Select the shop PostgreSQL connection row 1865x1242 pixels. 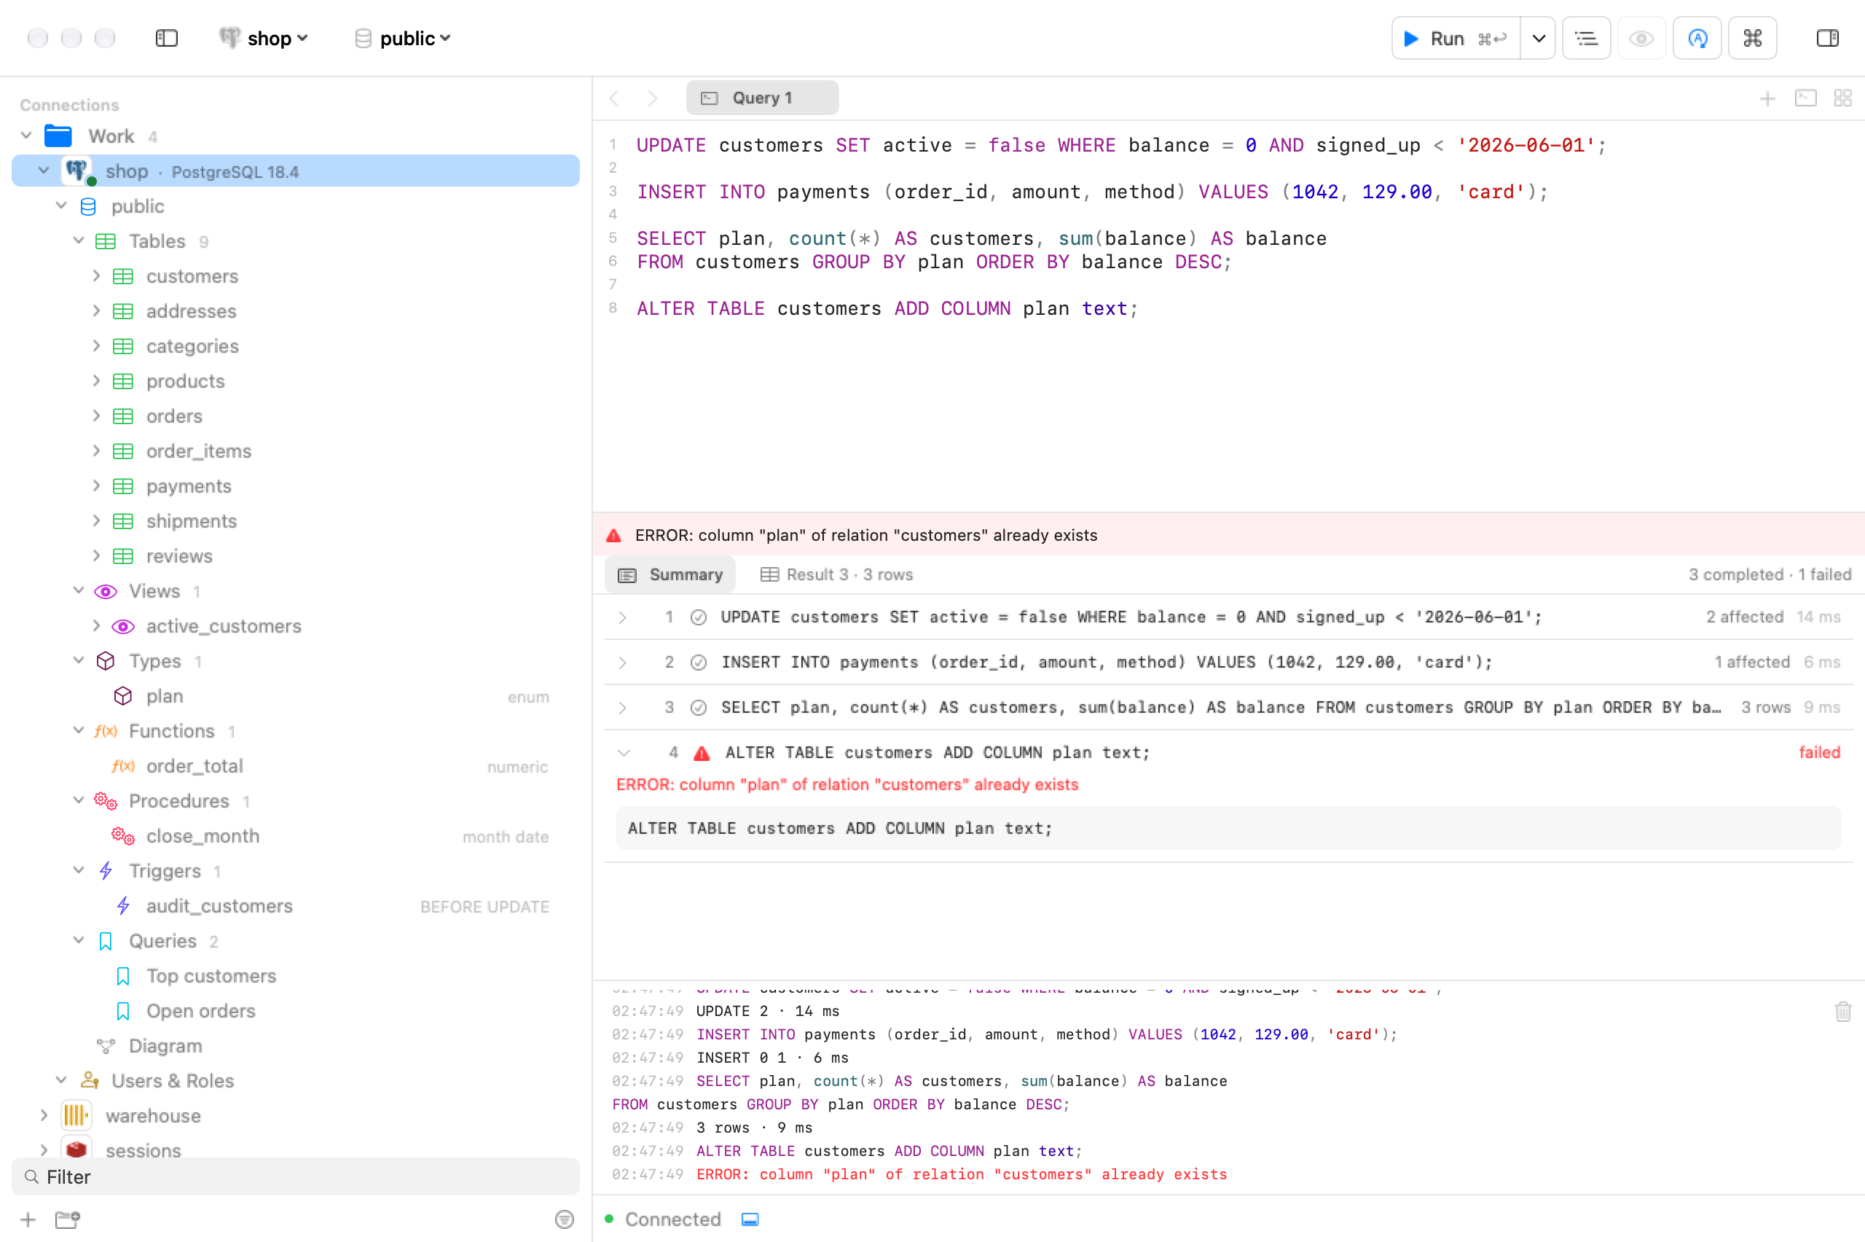tap(295, 171)
